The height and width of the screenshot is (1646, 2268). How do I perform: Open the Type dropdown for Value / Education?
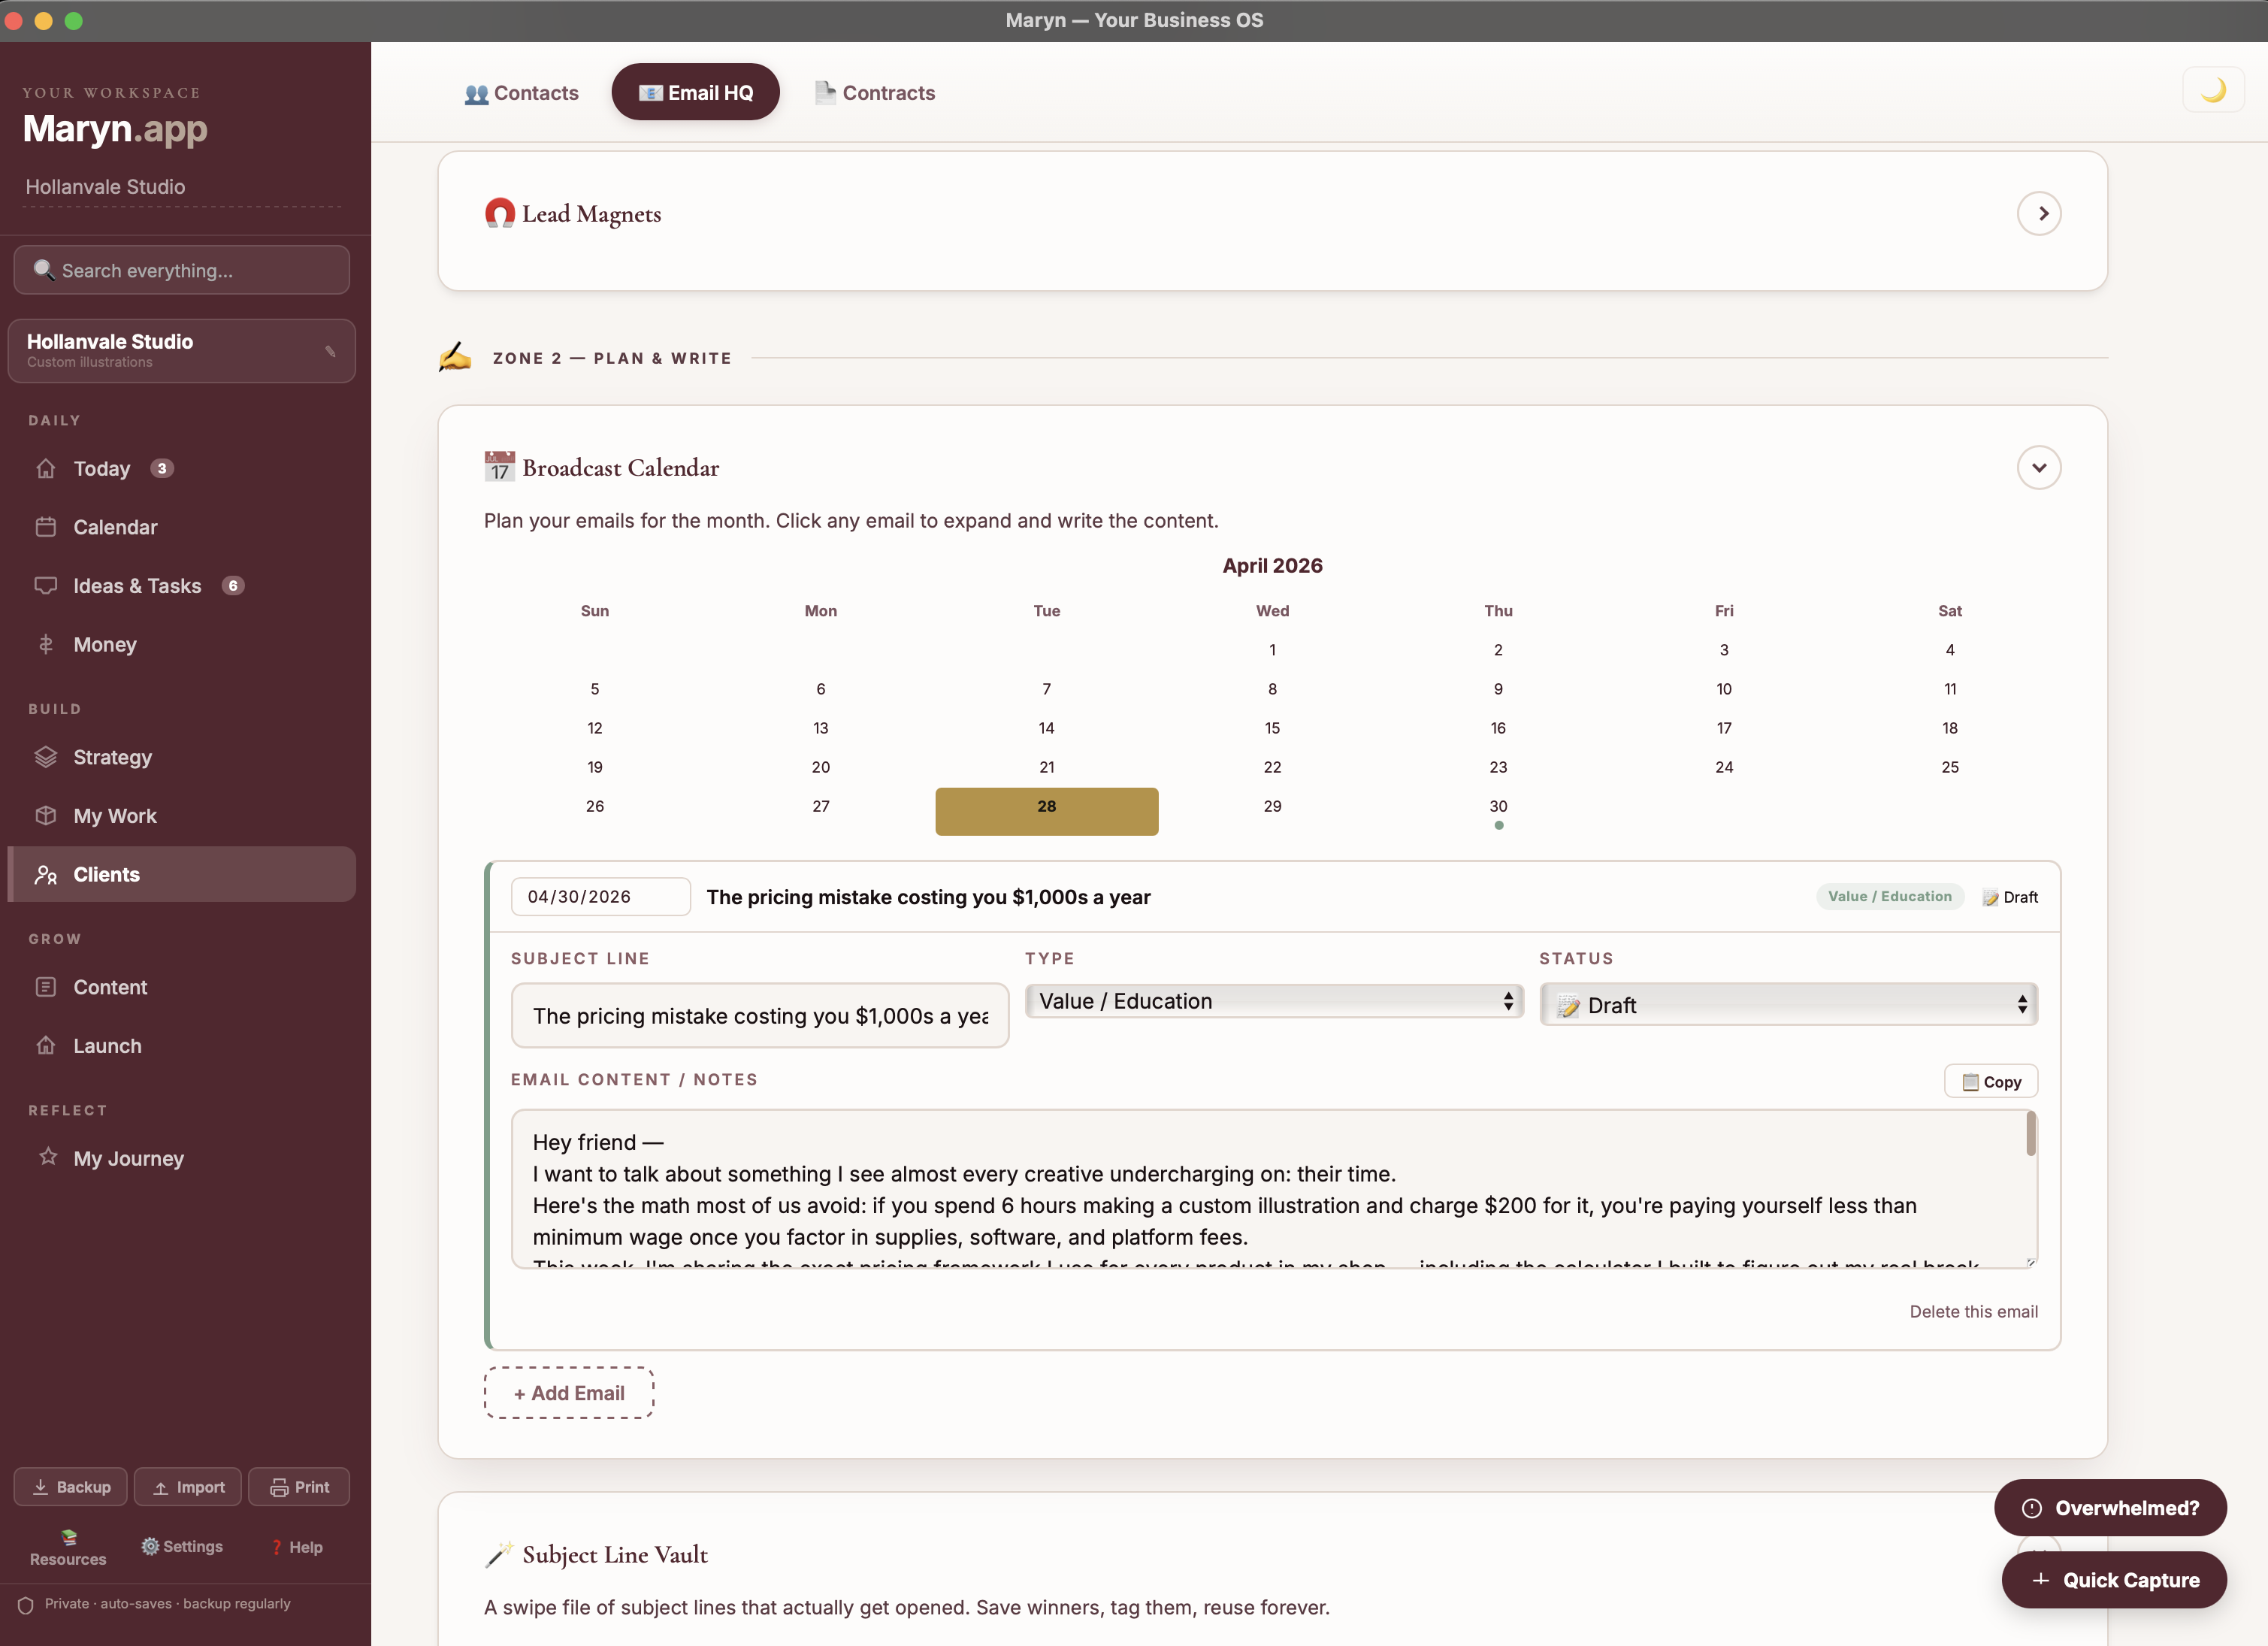[1274, 1000]
